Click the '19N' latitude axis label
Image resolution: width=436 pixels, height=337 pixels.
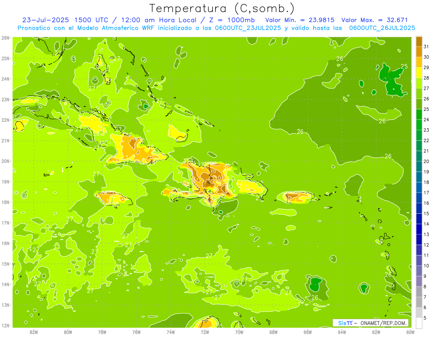(x=5, y=181)
